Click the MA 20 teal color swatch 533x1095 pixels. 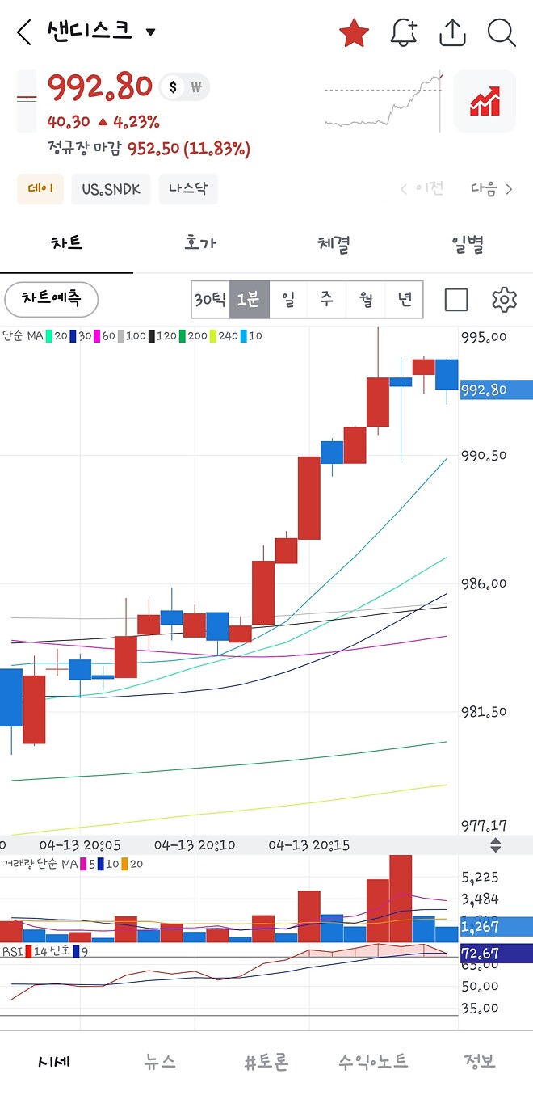pos(50,335)
